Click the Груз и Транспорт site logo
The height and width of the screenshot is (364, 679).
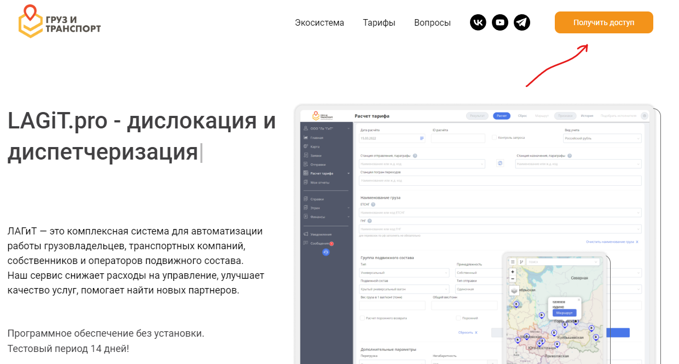point(59,21)
